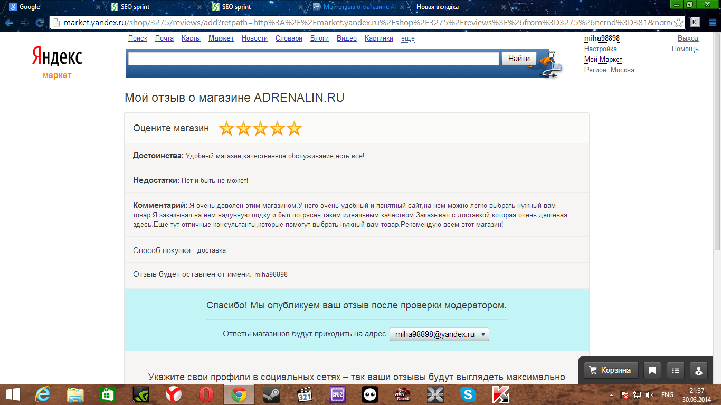Open the miha98898 account link at top right
Image resolution: width=721 pixels, height=405 pixels.
602,38
